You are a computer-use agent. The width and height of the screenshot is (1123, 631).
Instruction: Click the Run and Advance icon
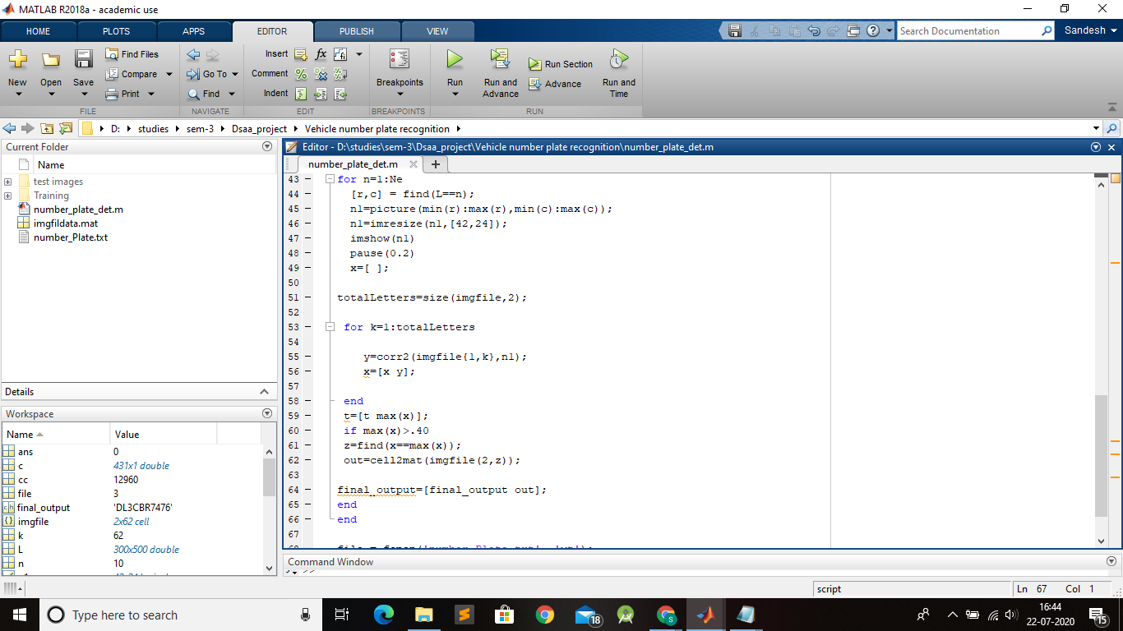(500, 60)
